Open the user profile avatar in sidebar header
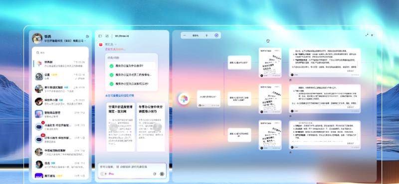This screenshot has width=399, height=184. pyautogui.click(x=37, y=38)
